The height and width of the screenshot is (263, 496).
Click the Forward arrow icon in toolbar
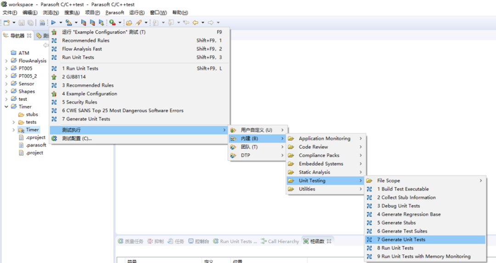click(x=210, y=22)
